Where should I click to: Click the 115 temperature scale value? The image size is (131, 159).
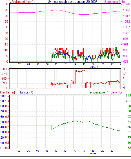point(128,95)
